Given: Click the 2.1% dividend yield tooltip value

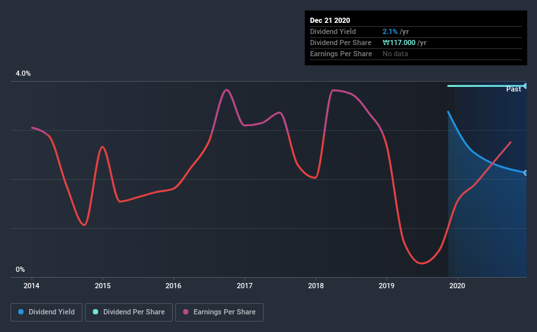Looking at the screenshot, I should pos(390,31).
